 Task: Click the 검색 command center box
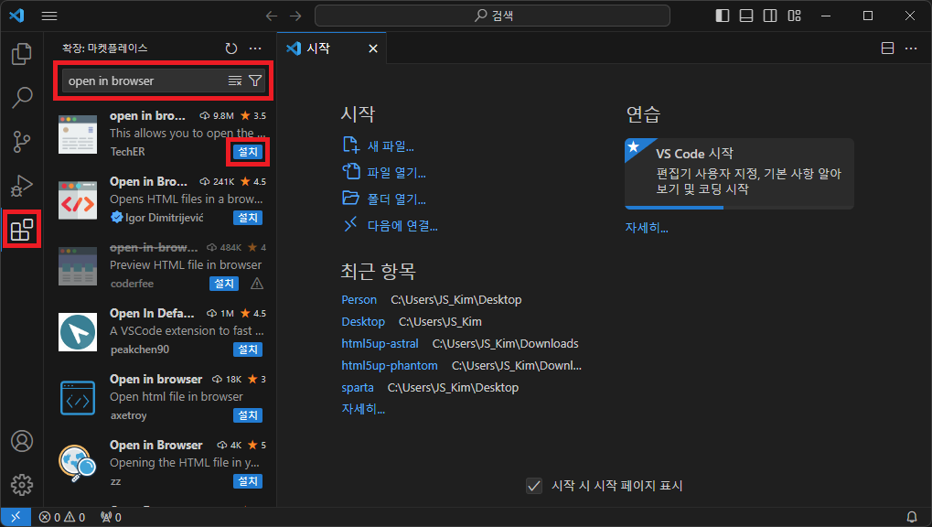[x=492, y=16]
